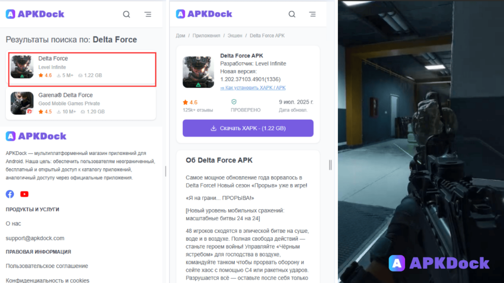The width and height of the screenshot is (504, 283).
Task: Click the ПРОВЕРЕНО verified shield icon
Action: coord(234,102)
